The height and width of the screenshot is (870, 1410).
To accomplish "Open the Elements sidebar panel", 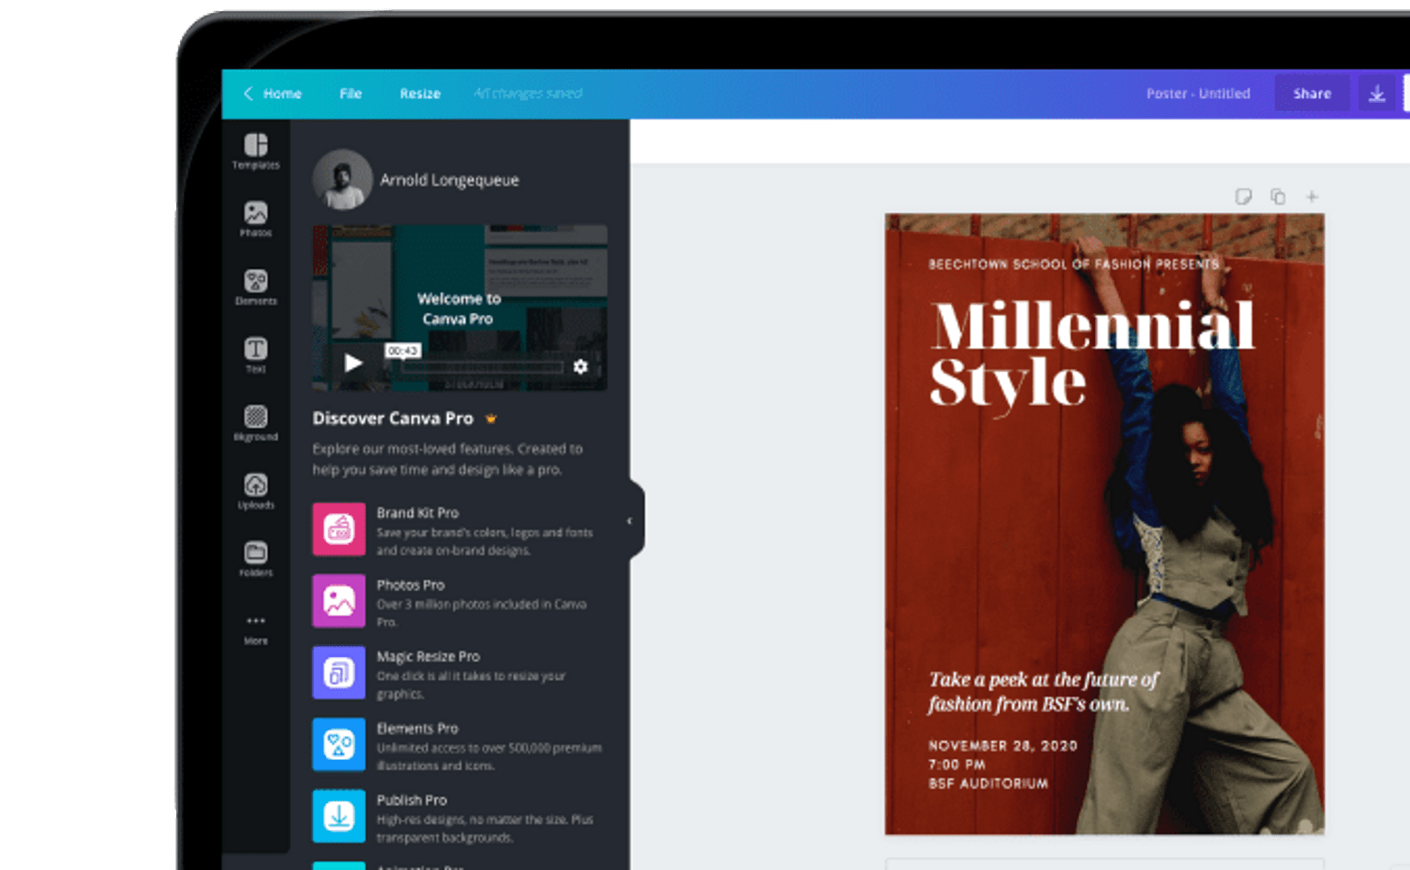I will click(255, 287).
